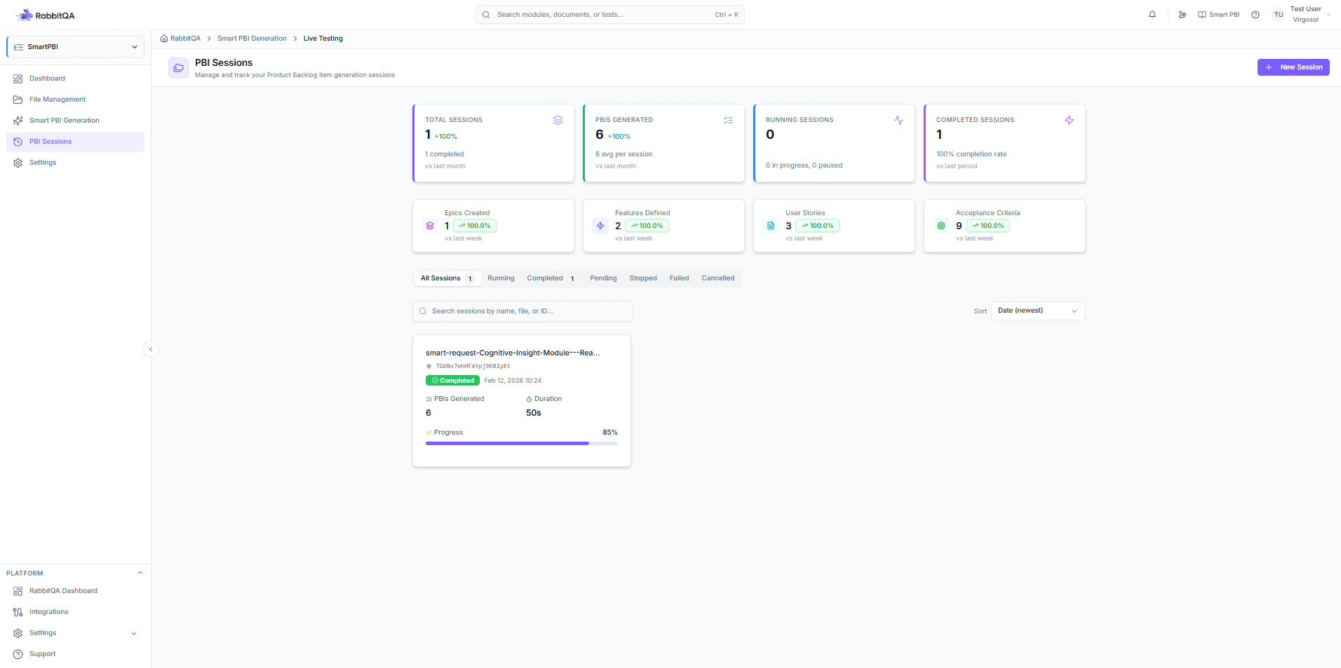Collapse the sidebar with arrow handle
This screenshot has width=1341, height=668.
coord(151,349)
